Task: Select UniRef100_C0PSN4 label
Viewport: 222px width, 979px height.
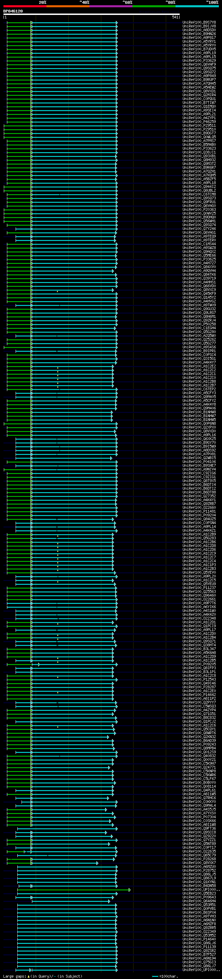Action: coord(199,523)
